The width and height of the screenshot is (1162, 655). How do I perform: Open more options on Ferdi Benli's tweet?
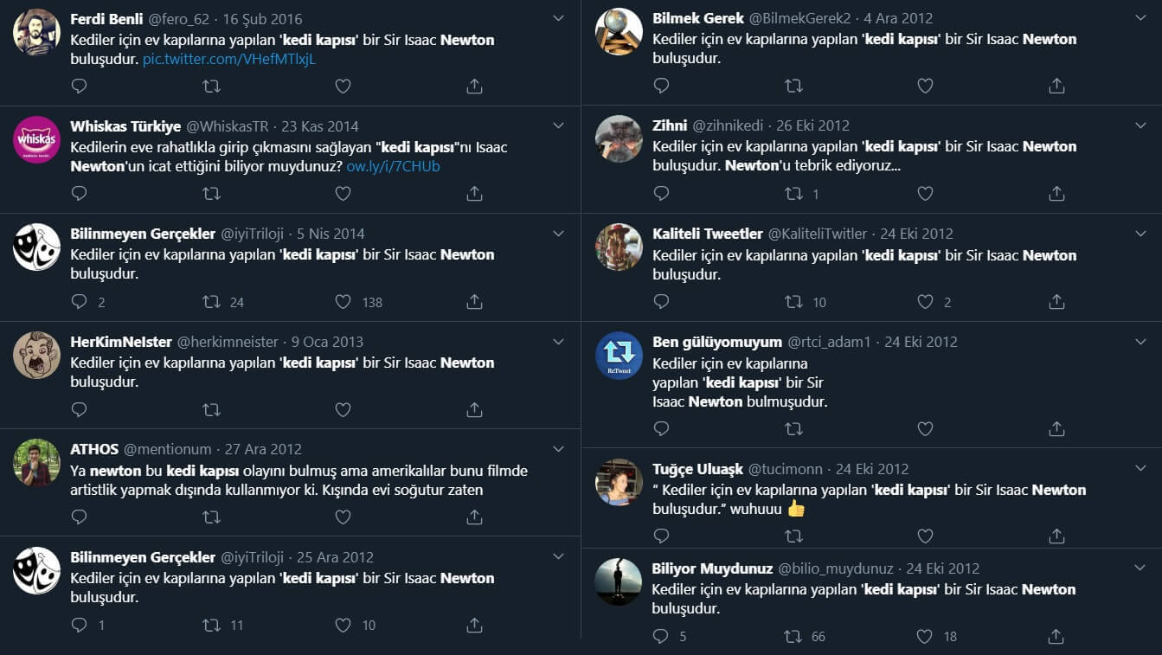pyautogui.click(x=558, y=18)
